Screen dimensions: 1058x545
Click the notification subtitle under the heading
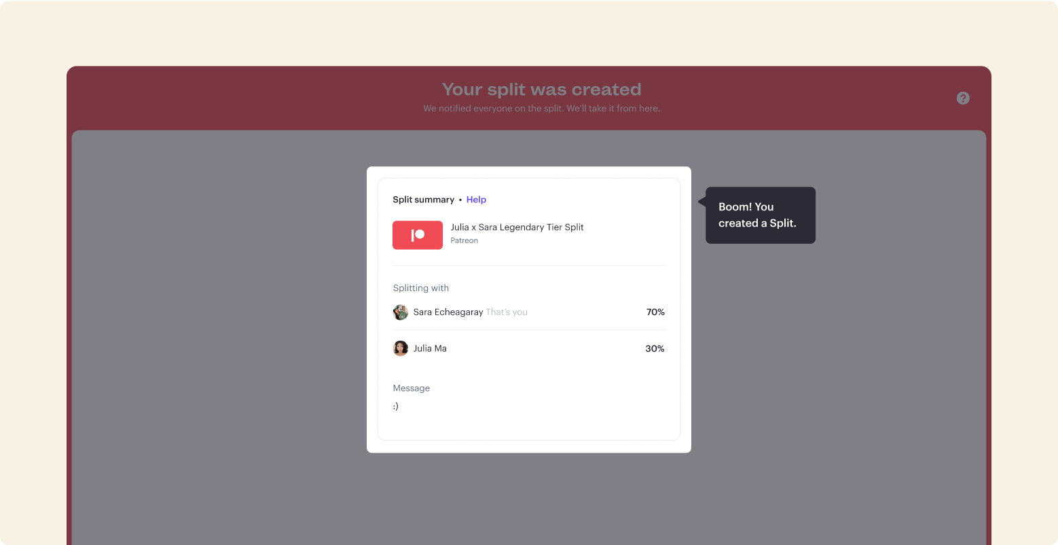(541, 109)
